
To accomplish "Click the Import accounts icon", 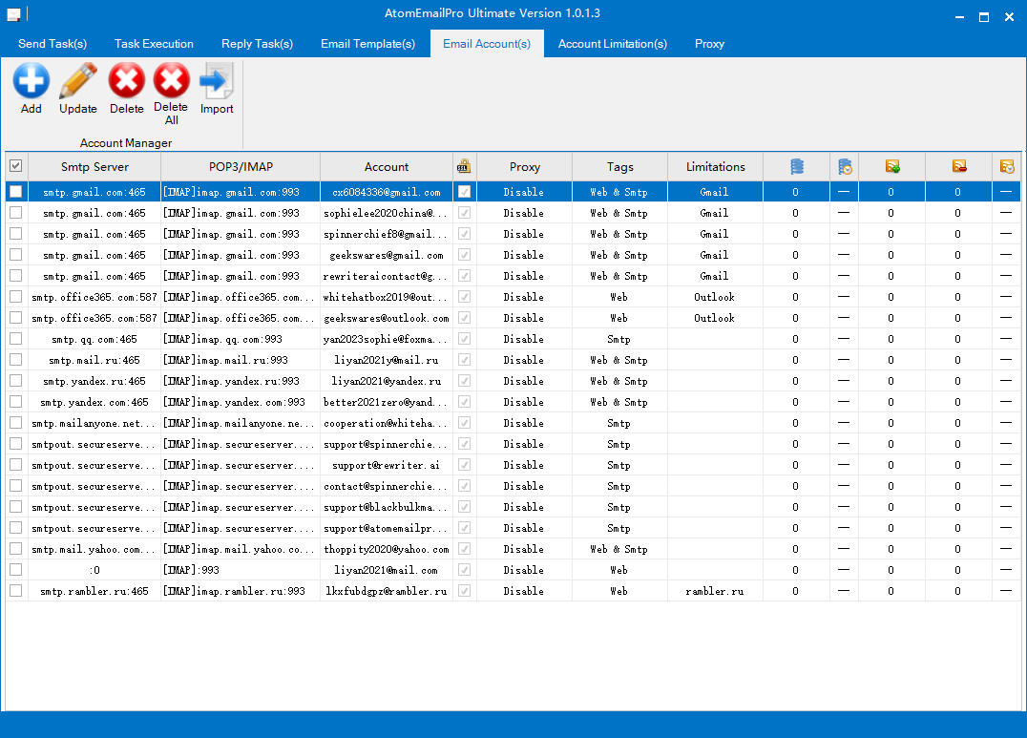I will [217, 81].
